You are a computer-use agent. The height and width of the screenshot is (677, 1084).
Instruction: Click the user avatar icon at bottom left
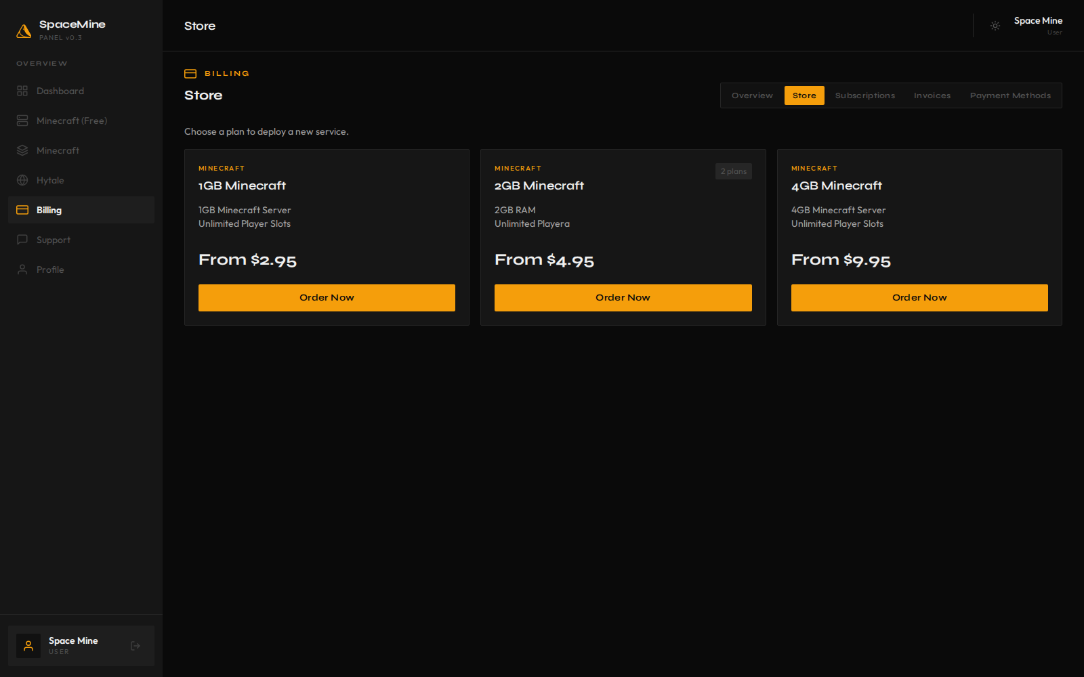pyautogui.click(x=28, y=646)
